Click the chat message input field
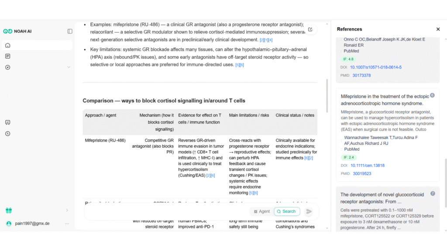 click(166, 211)
